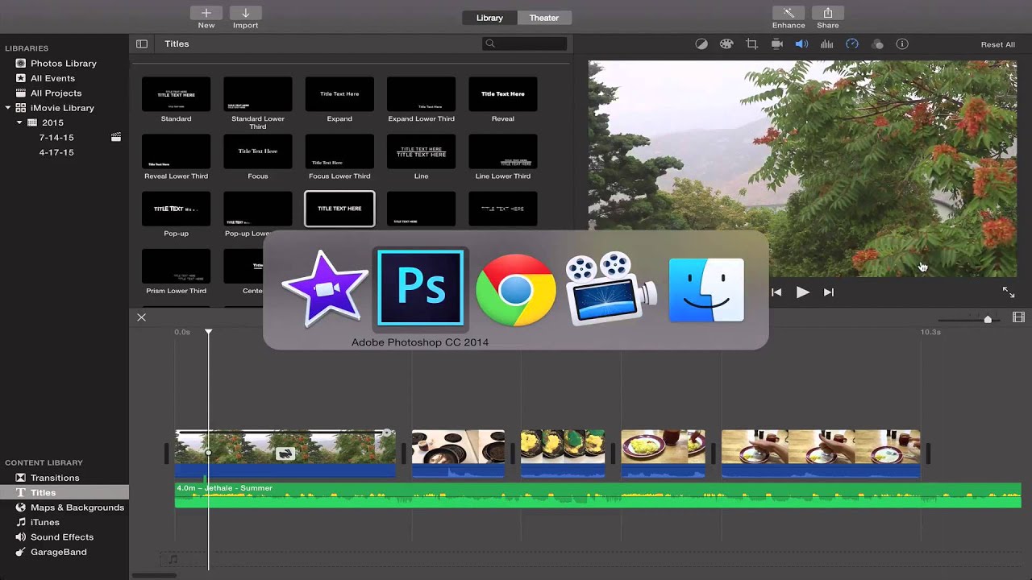The width and height of the screenshot is (1032, 580).
Task: Select the Standard Lower Third title
Action: click(258, 94)
